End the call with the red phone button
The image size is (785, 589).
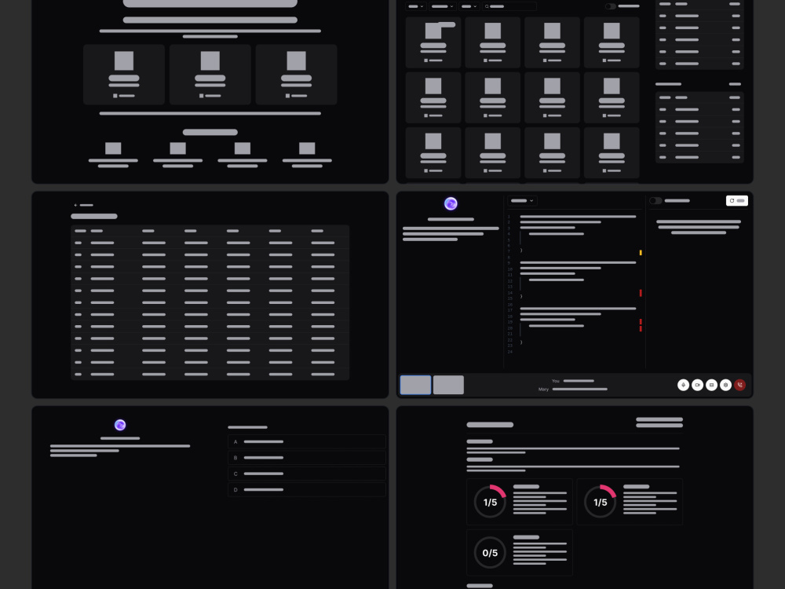click(x=739, y=385)
